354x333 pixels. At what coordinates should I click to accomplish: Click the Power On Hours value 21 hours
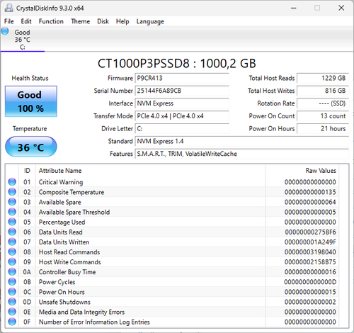point(323,129)
